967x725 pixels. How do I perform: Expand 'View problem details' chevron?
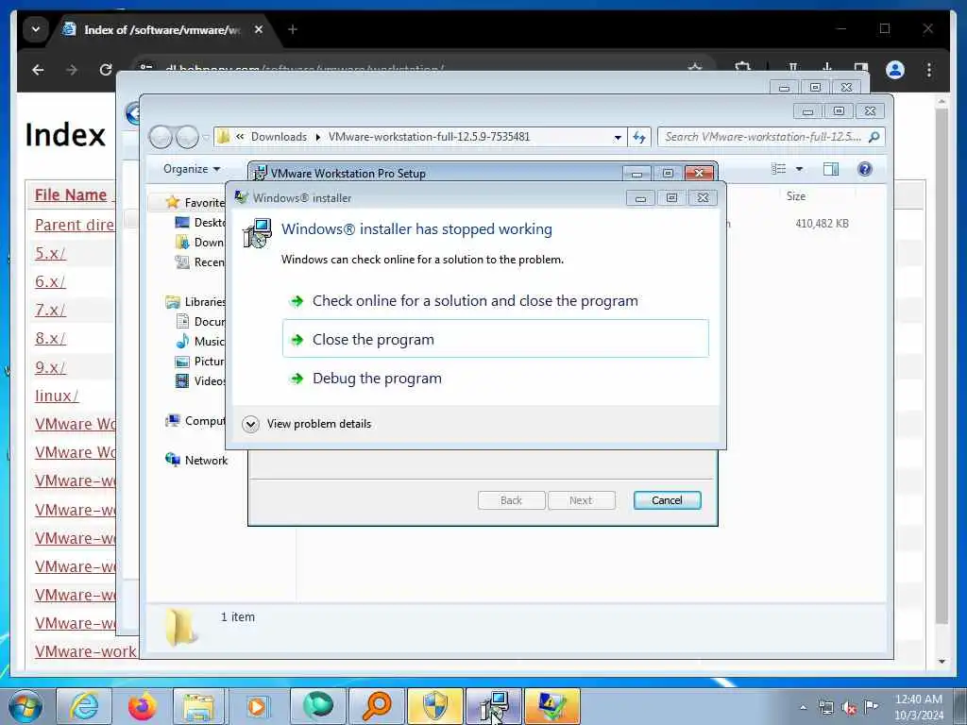coord(250,424)
